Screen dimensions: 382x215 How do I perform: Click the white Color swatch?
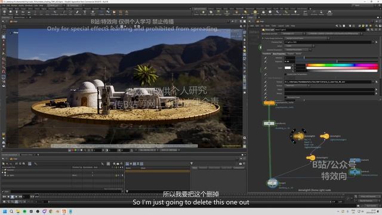pos(288,67)
